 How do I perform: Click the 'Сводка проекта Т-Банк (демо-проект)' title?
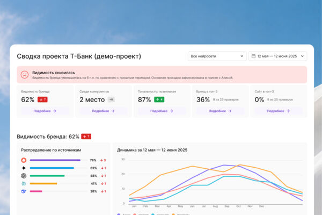[x=79, y=56]
